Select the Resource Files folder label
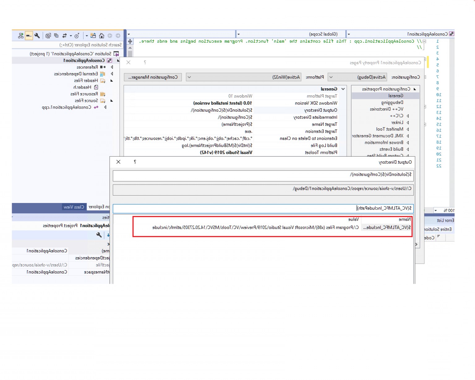This screenshot has height=380, width=475. click(x=84, y=94)
